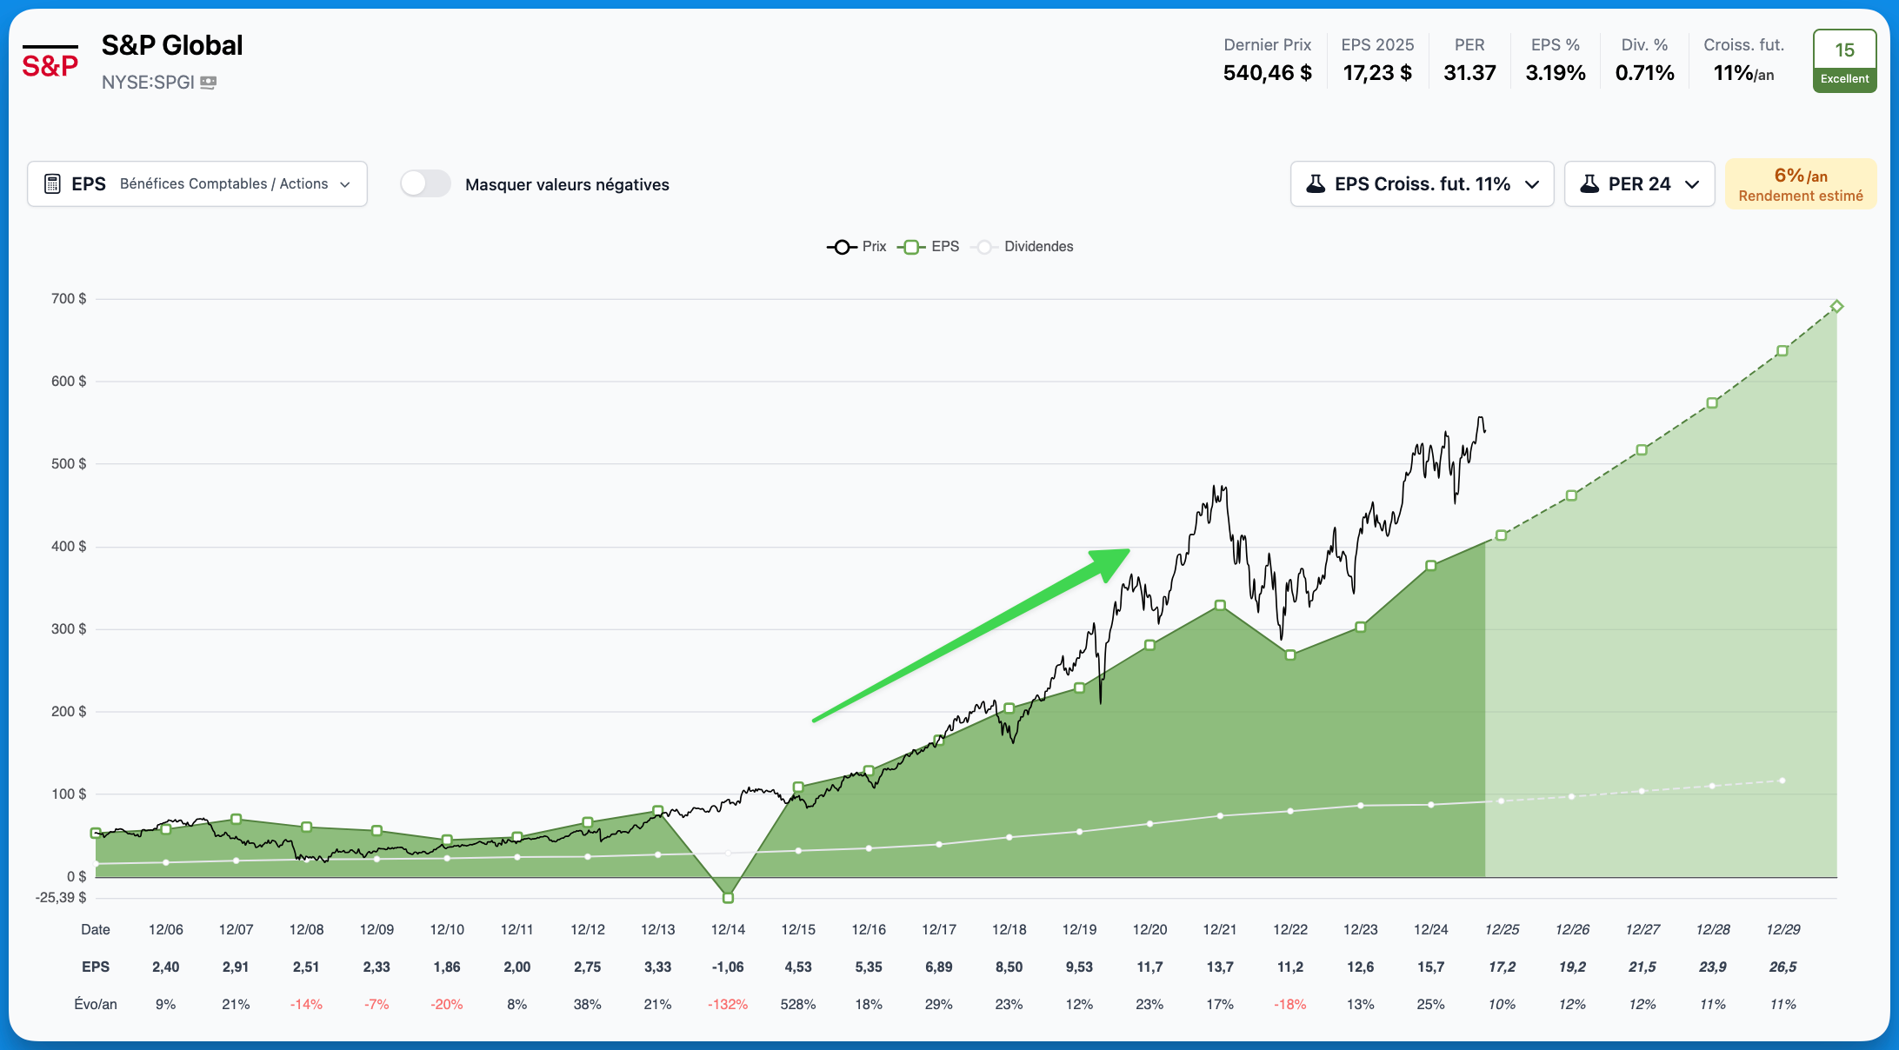Screen dimensions: 1899x1050
Task: Toggle Masquer valeurs négatives switch
Action: click(x=425, y=184)
